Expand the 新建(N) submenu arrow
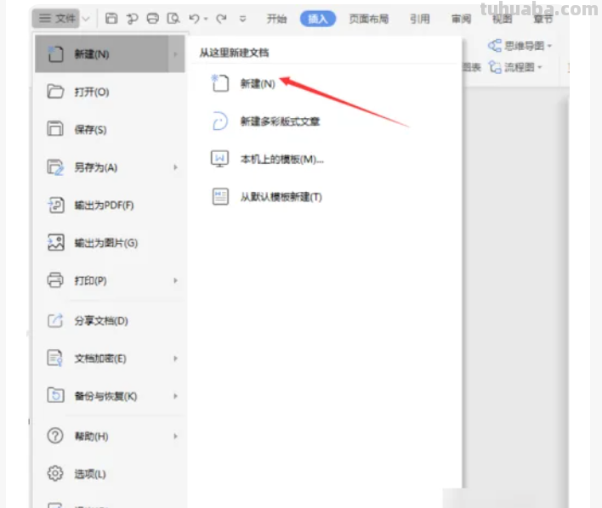602x508 pixels. 176,54
